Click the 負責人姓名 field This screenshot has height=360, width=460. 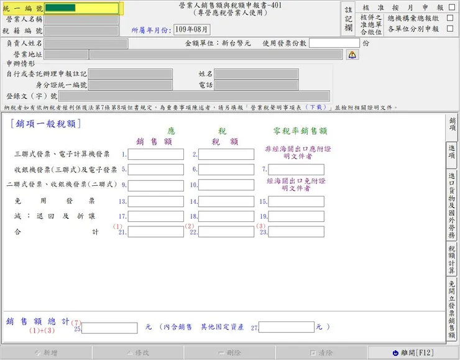coord(86,44)
